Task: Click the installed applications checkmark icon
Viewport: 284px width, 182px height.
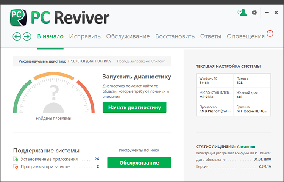Action: pyautogui.click(x=16, y=159)
